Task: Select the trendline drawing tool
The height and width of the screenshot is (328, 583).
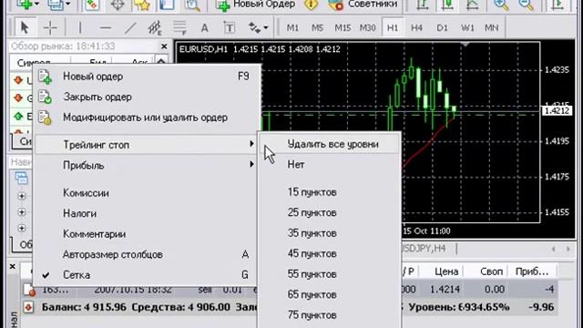Action: [x=130, y=27]
